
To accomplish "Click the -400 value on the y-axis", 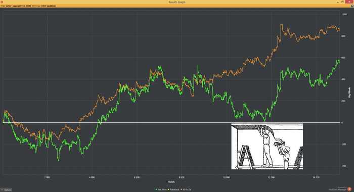I will pos(343,166).
